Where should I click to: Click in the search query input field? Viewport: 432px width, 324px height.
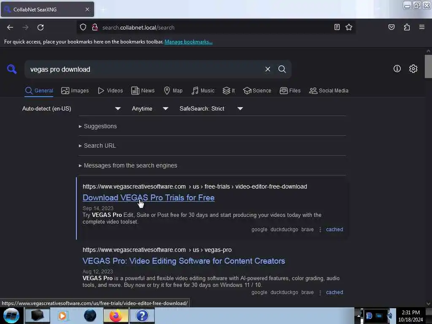click(x=145, y=70)
